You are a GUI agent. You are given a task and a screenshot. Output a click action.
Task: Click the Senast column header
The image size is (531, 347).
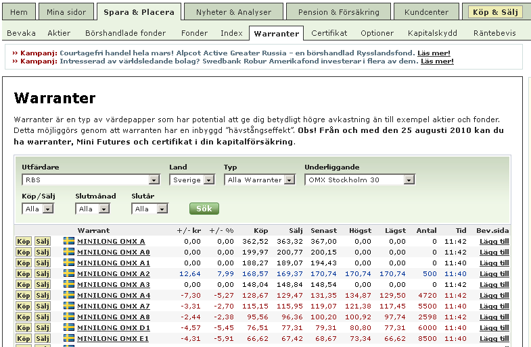click(324, 230)
